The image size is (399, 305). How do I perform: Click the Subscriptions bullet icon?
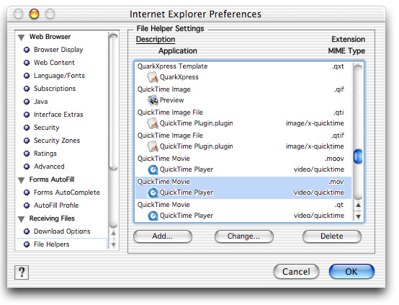click(x=27, y=89)
